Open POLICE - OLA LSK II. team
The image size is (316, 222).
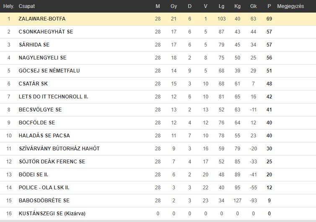[x=44, y=187]
